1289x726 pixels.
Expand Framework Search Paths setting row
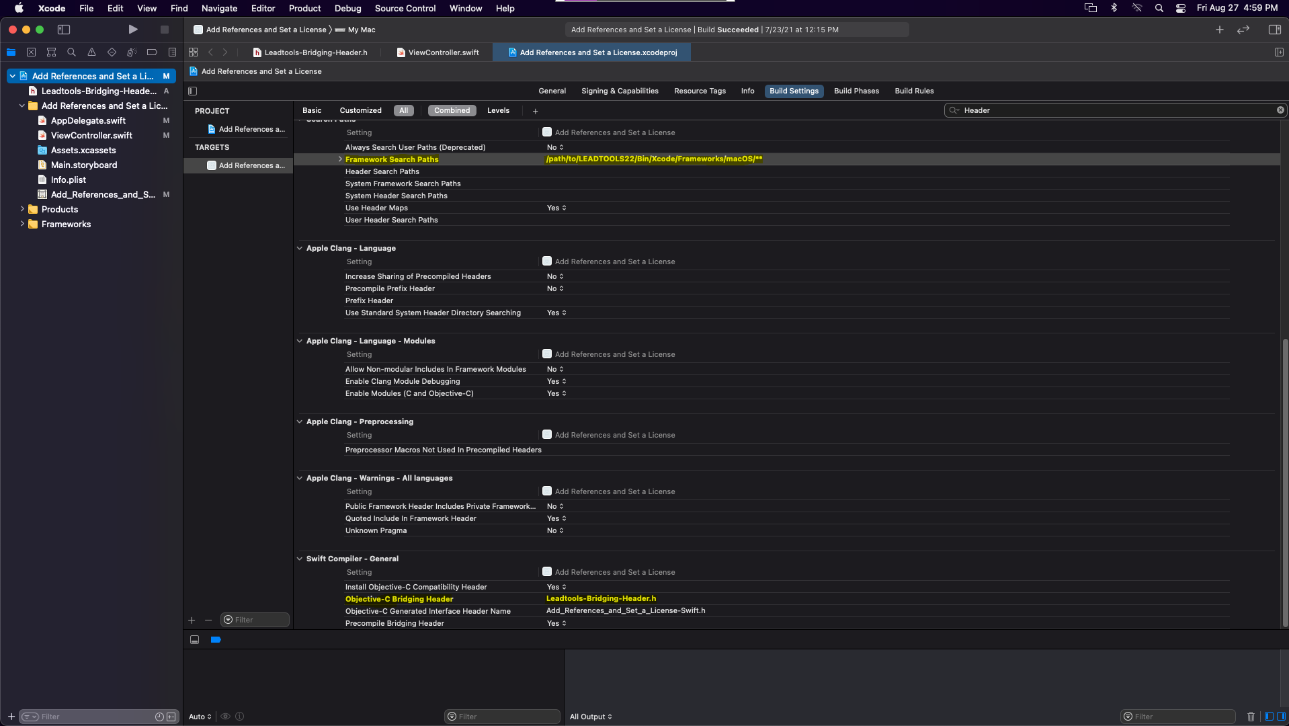tap(340, 159)
